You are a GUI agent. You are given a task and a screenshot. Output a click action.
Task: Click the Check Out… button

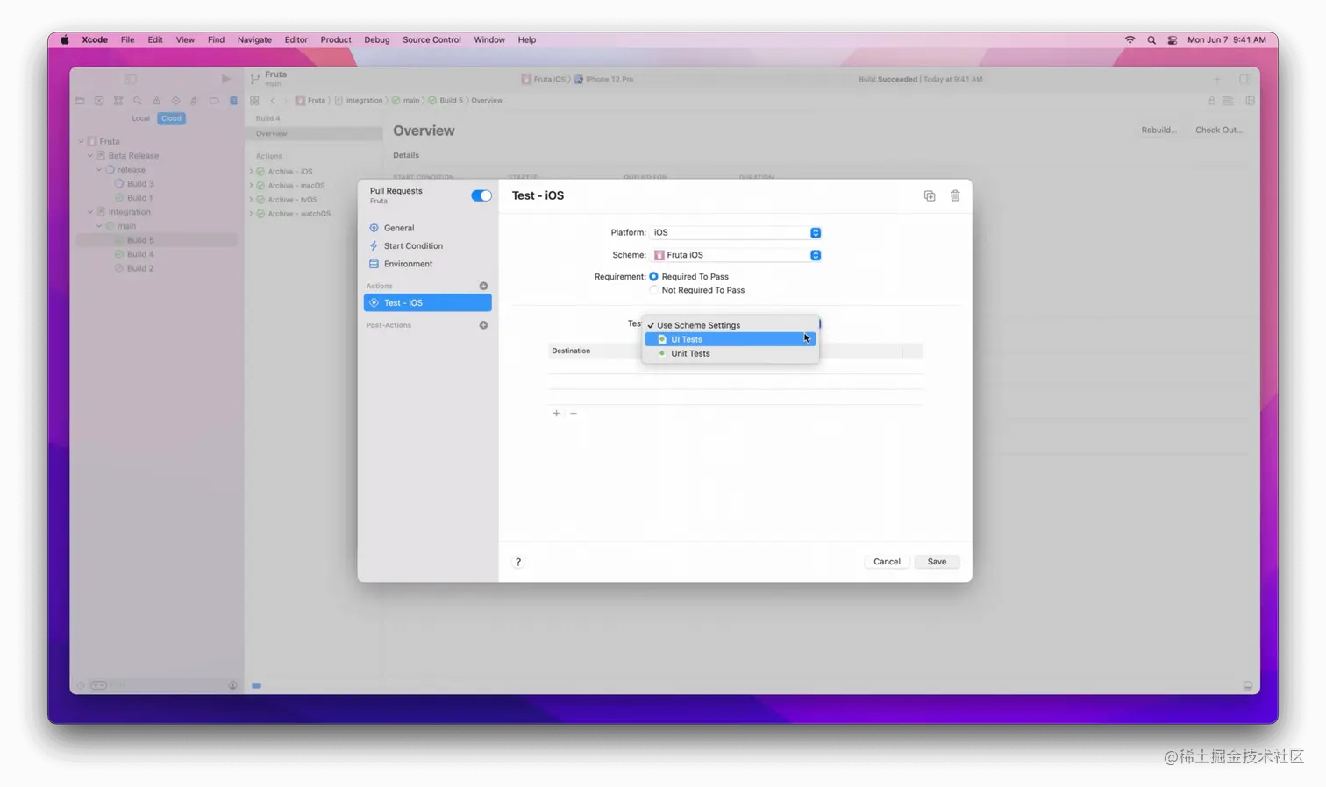(1219, 130)
